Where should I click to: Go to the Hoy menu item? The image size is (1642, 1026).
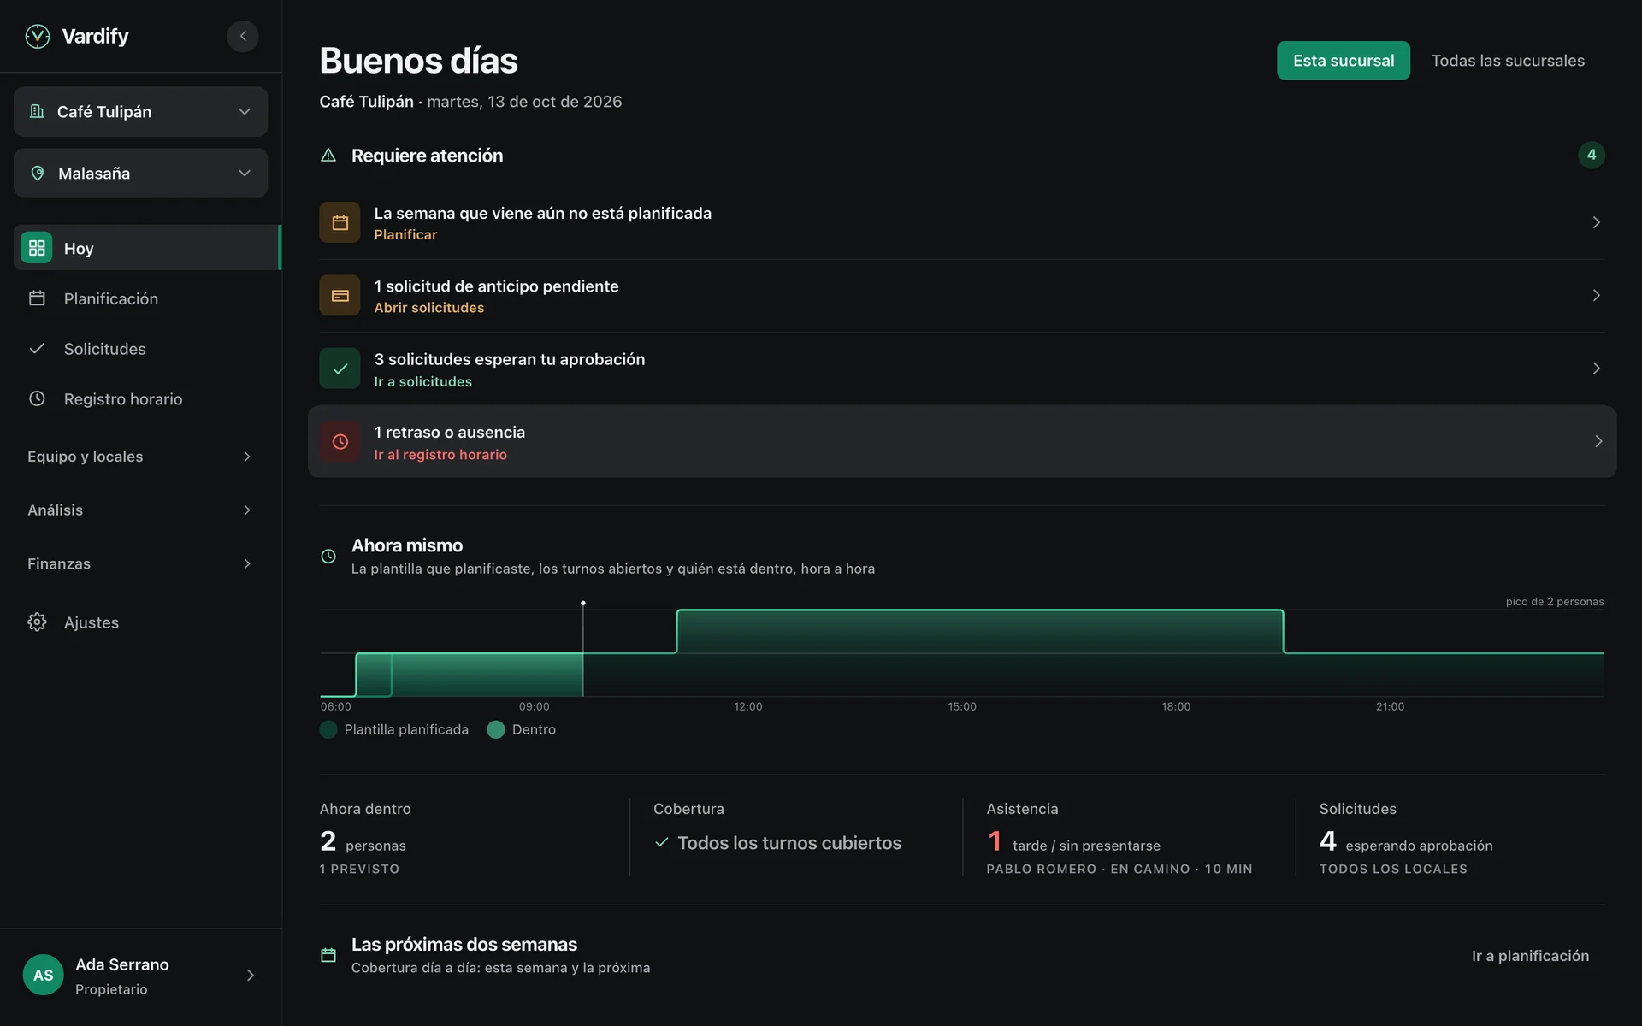[147, 248]
